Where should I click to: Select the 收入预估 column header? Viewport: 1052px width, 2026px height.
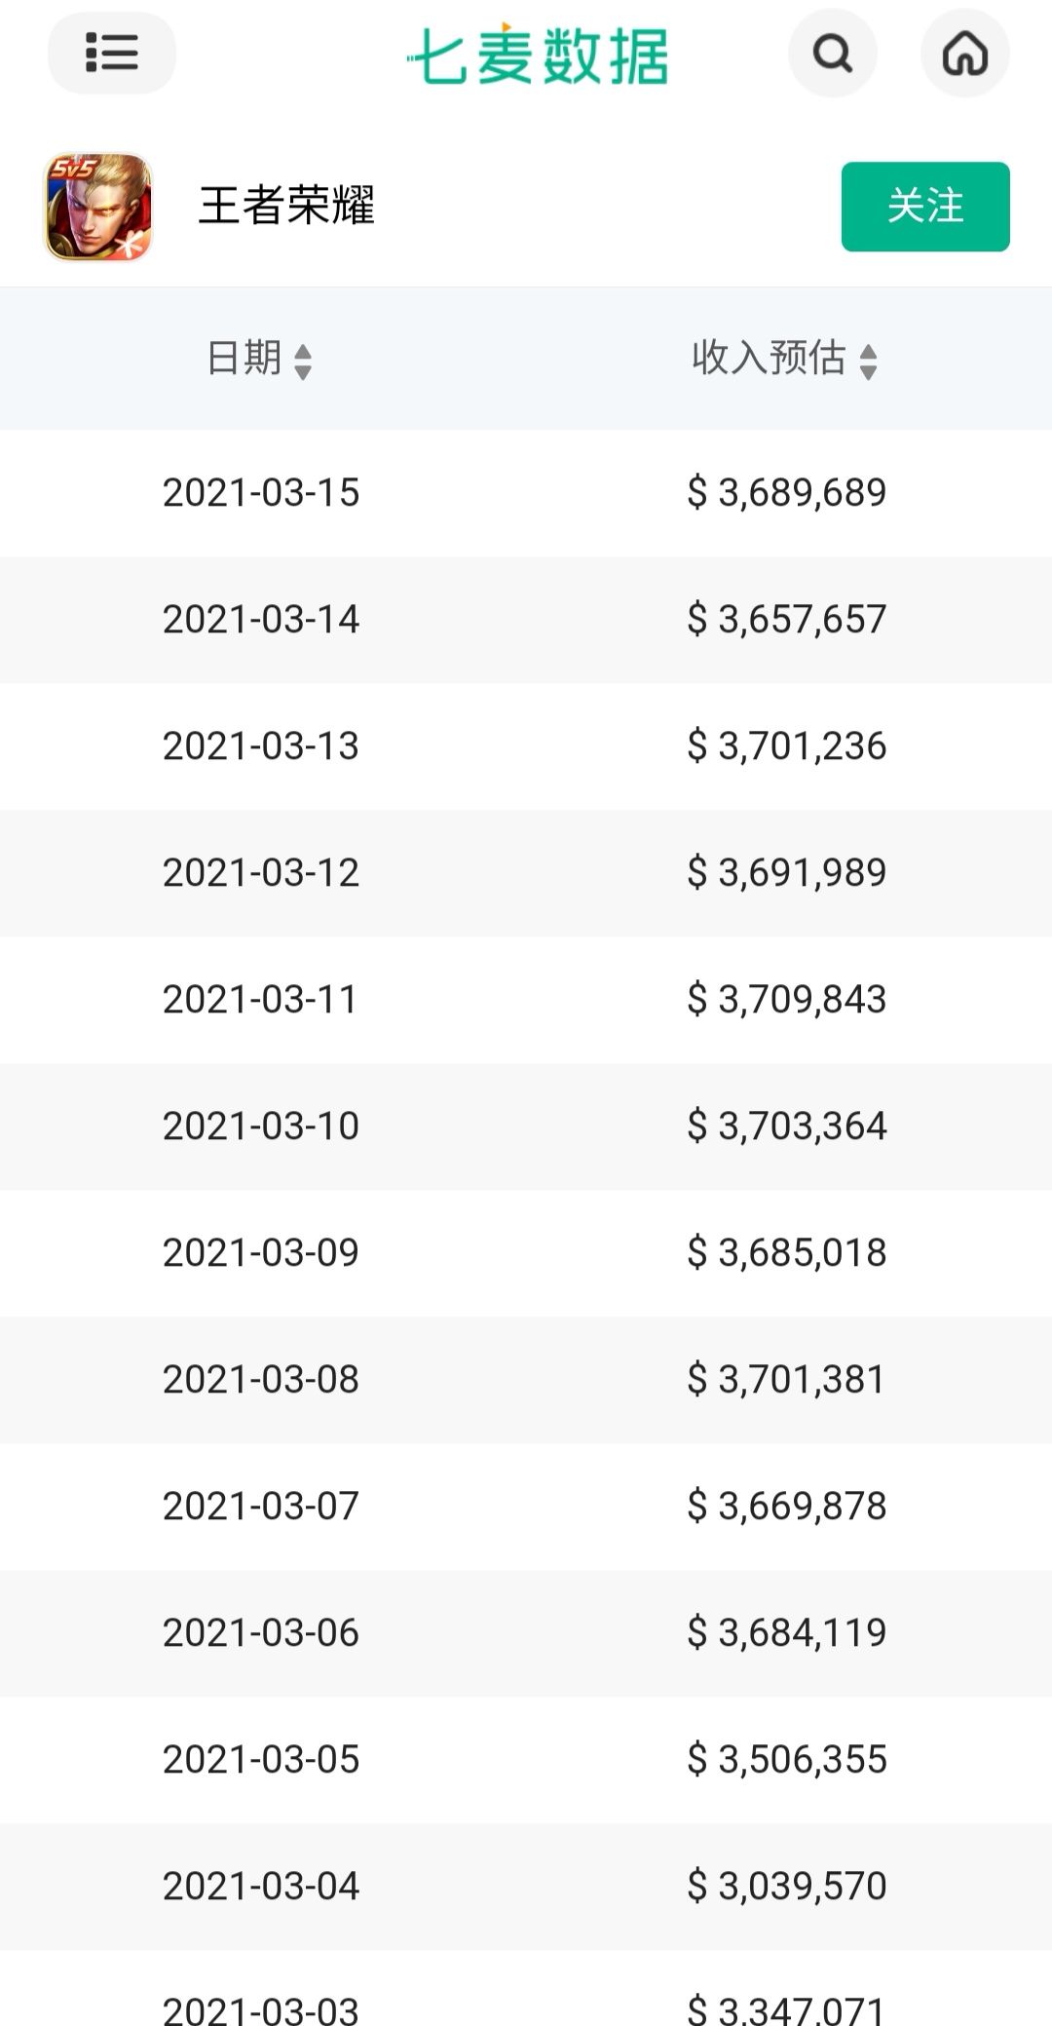tap(769, 359)
